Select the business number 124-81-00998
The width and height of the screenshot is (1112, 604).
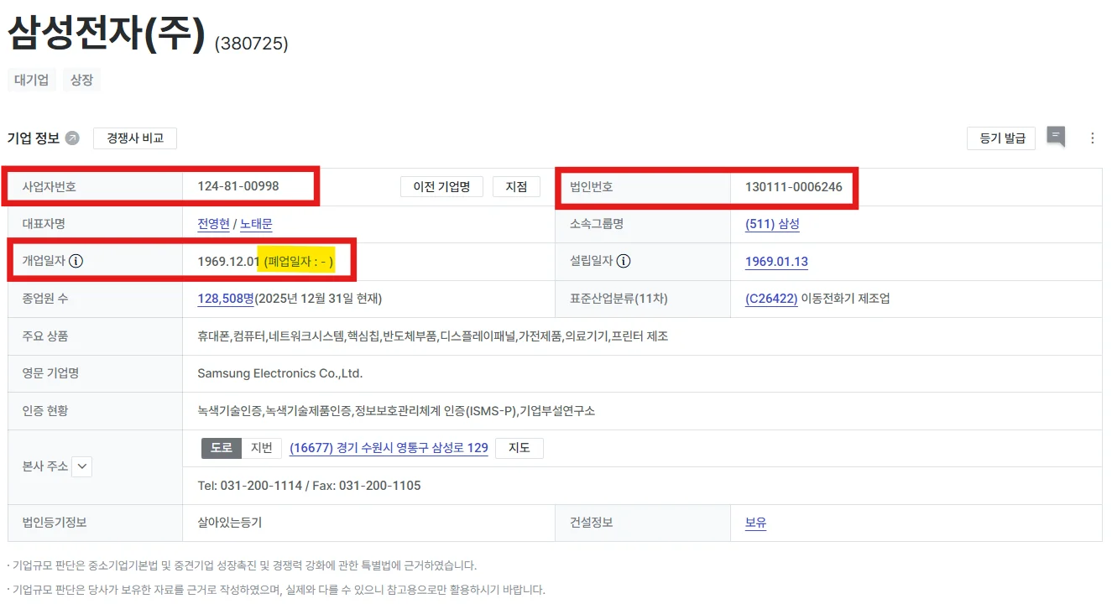coord(238,186)
